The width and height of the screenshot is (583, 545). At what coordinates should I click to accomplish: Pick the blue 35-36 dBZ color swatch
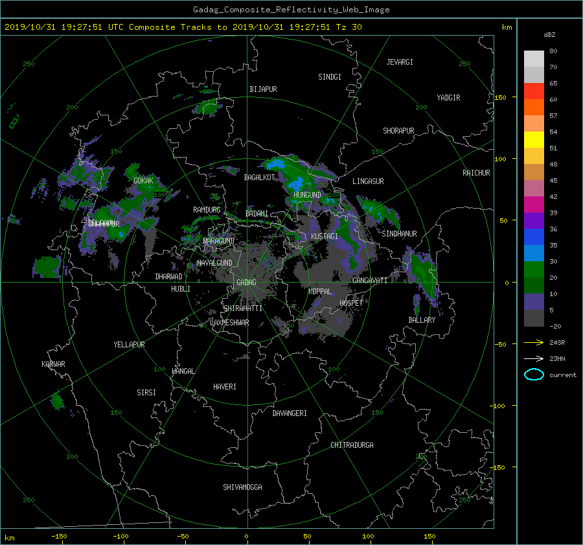pos(534,237)
